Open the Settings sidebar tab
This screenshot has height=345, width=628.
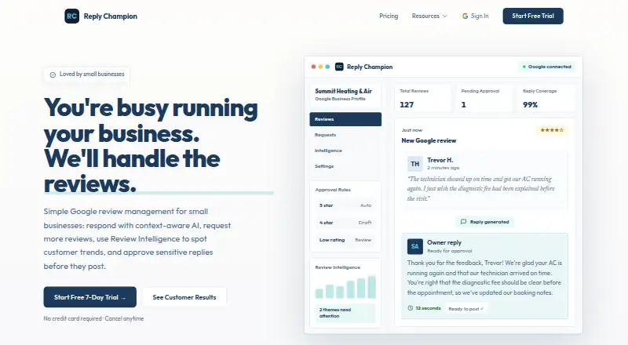point(345,166)
